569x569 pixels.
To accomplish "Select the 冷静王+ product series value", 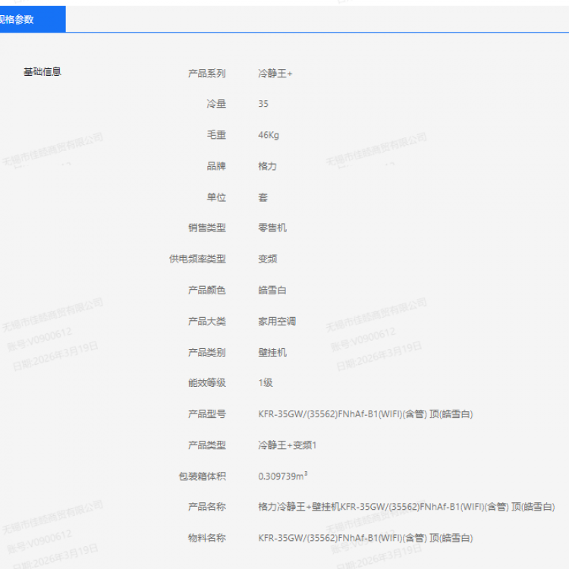I will [x=275, y=74].
